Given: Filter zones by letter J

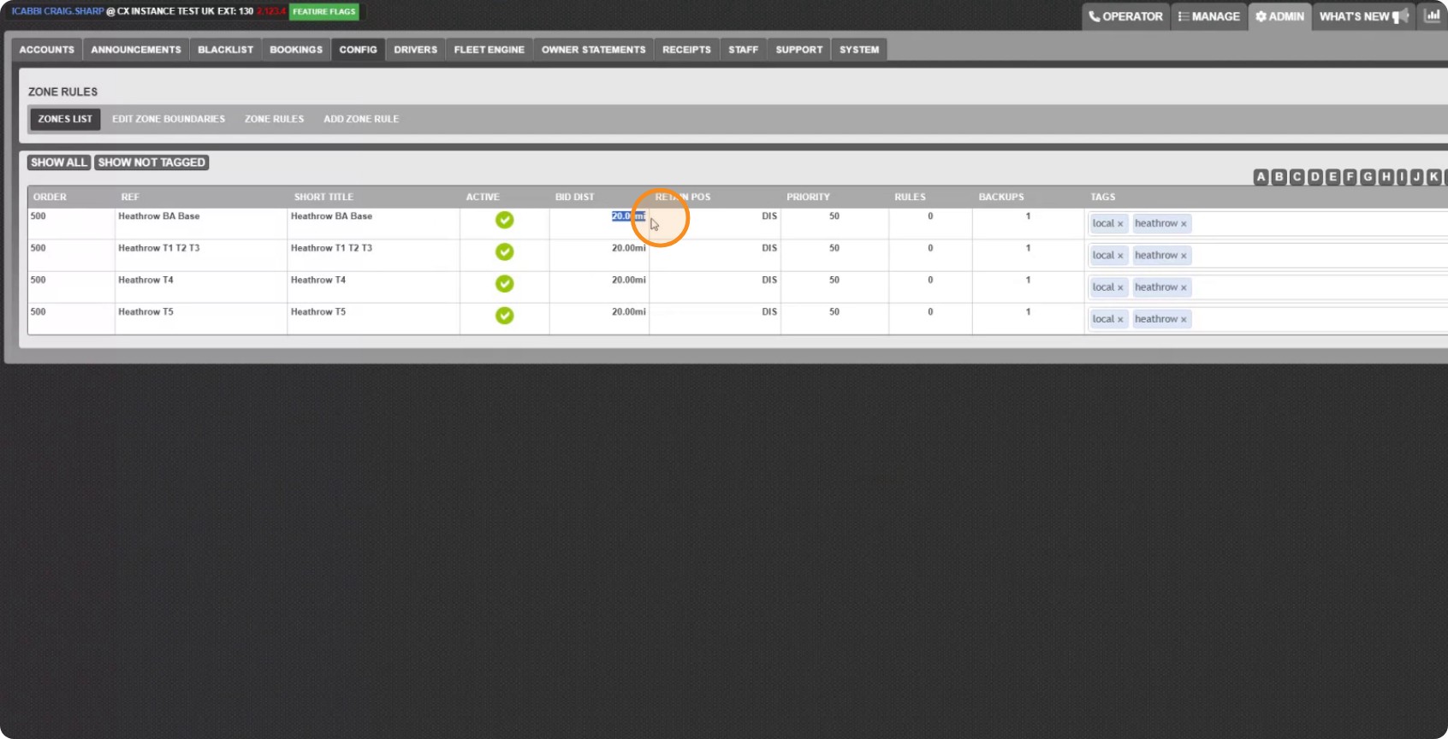Looking at the screenshot, I should (x=1417, y=177).
